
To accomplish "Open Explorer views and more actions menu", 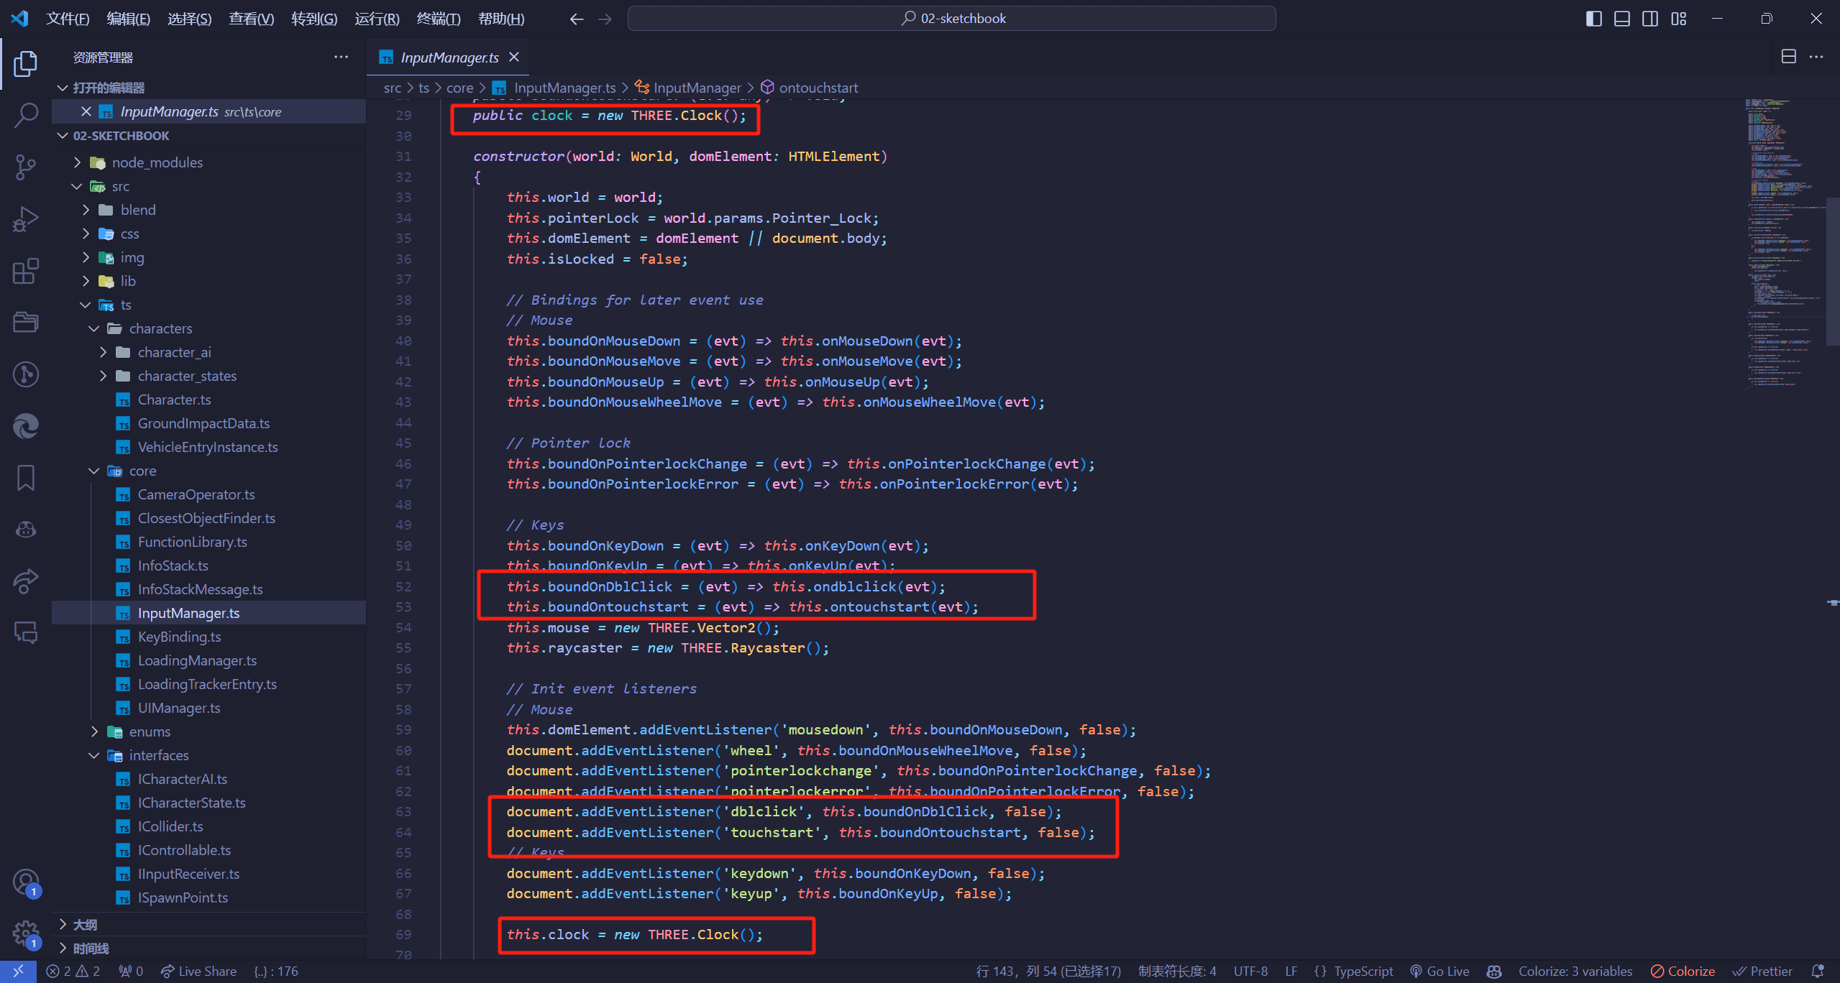I will click(x=341, y=57).
